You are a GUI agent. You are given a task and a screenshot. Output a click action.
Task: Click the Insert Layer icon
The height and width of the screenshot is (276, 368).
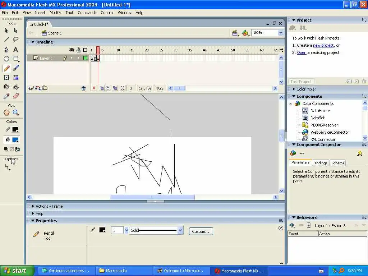(x=31, y=88)
